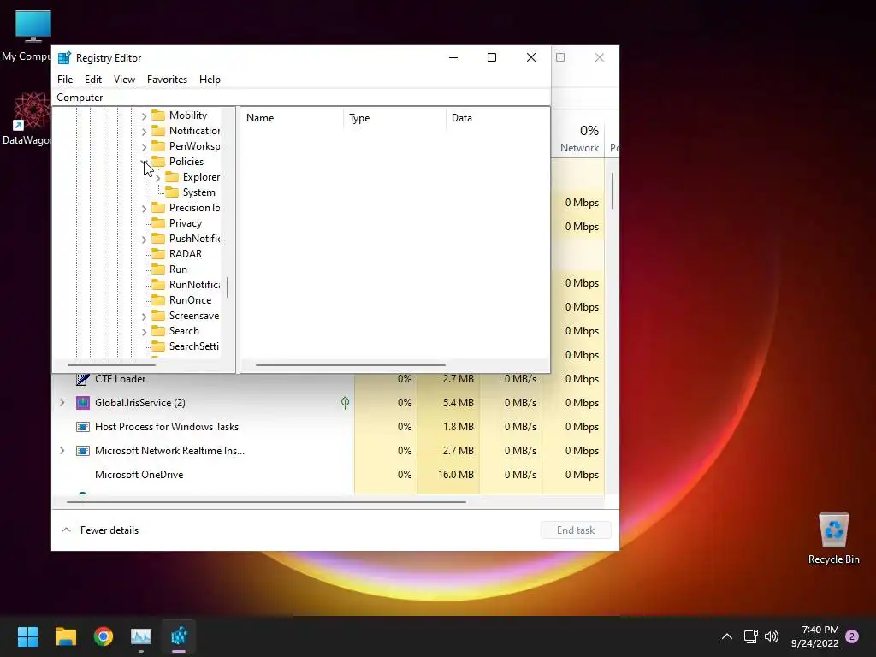Expand the Search registry key
876x657 pixels.
click(x=144, y=332)
